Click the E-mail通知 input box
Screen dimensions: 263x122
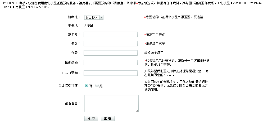[x=111, y=73]
